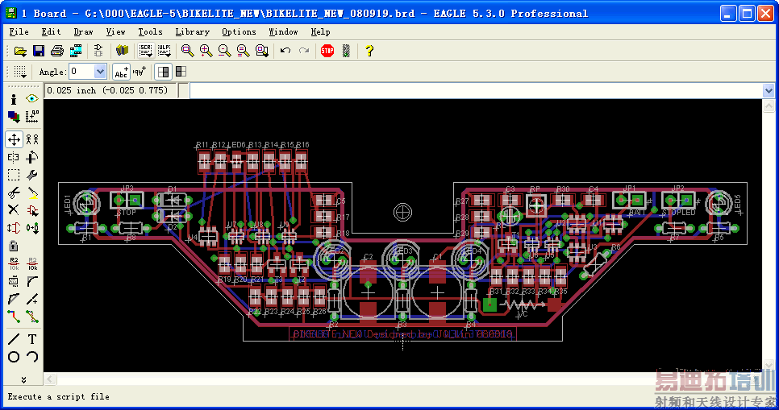Select the Lock tool padlock icon

coord(14,246)
